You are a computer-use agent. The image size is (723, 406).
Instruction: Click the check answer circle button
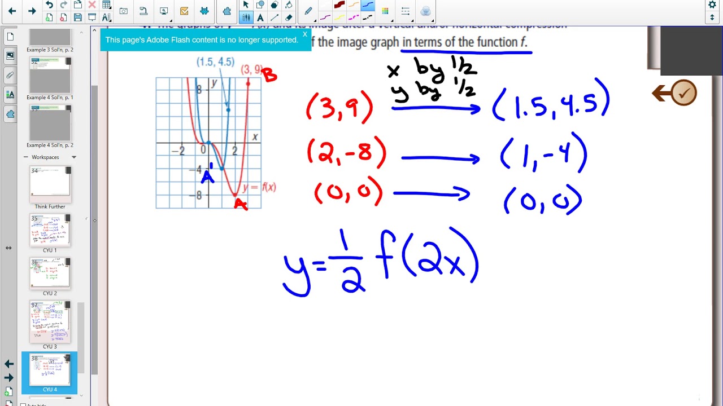point(684,93)
